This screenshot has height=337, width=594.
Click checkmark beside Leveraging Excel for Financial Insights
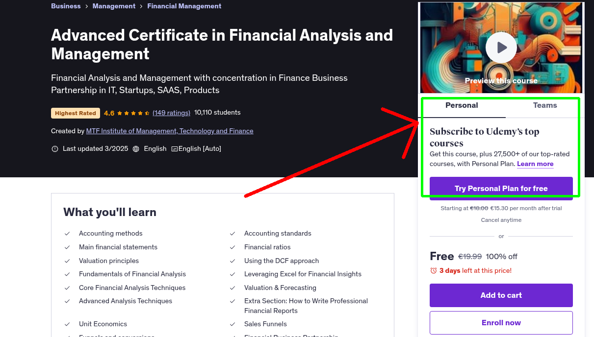(x=232, y=274)
